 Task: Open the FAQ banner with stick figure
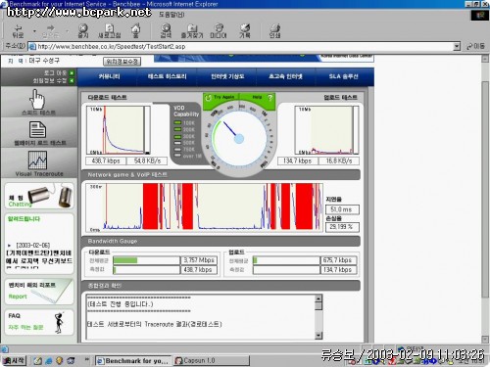tap(39, 322)
